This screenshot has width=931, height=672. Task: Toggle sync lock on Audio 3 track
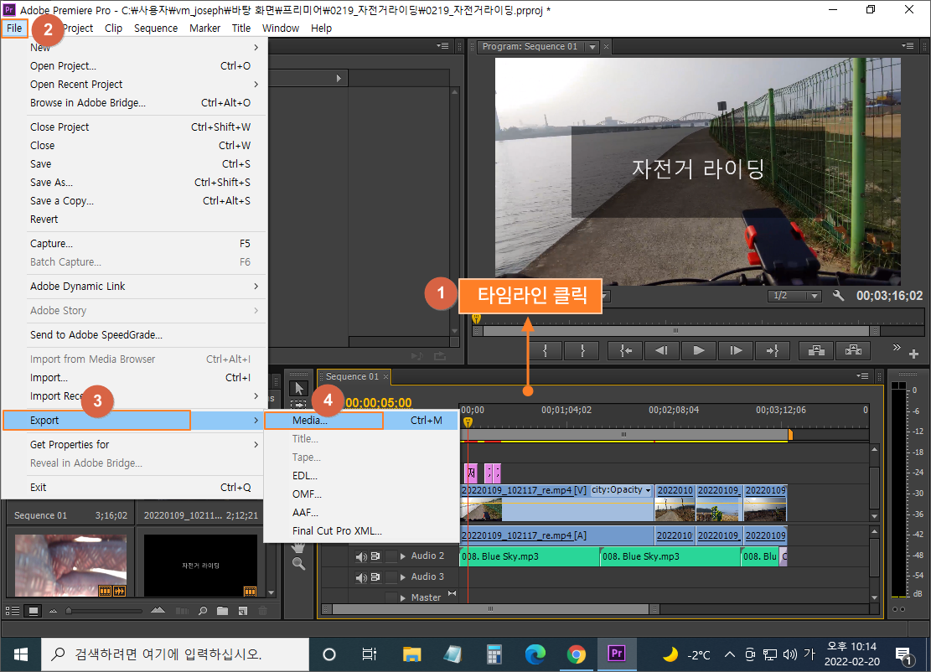[x=375, y=577]
